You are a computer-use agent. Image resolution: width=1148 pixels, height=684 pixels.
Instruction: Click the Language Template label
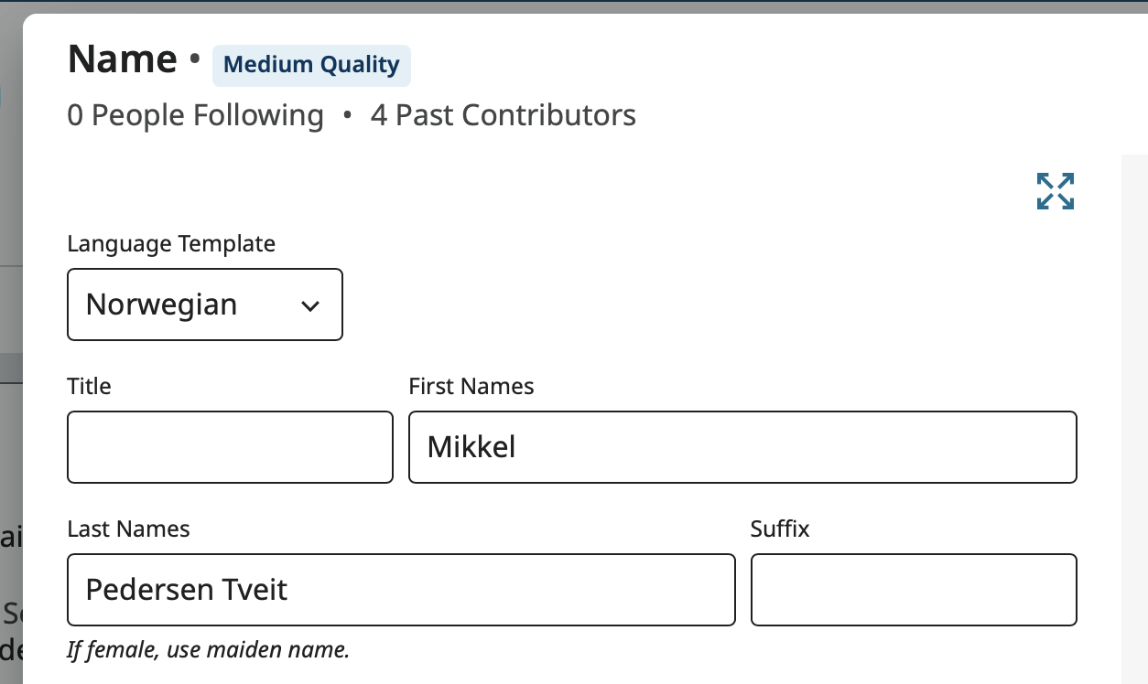[171, 244]
